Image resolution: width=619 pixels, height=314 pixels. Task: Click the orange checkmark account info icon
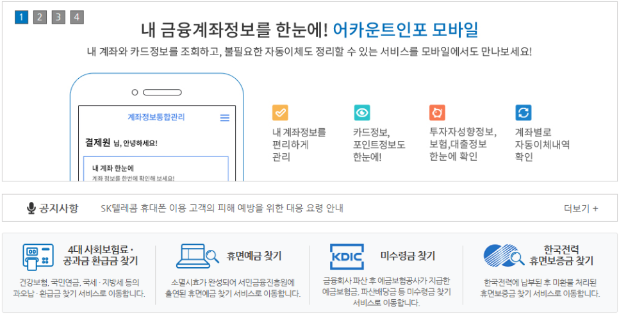[x=280, y=113]
